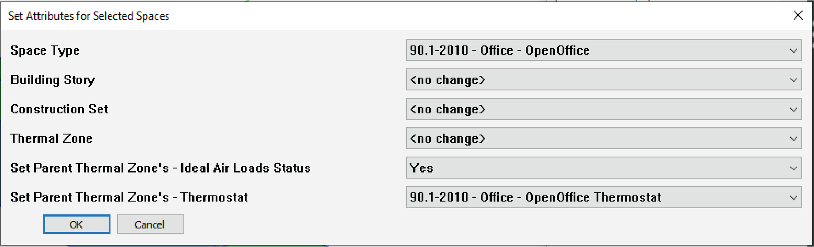Click the chevron arrow on the Thermal Zone row
The height and width of the screenshot is (247, 814).
pyautogui.click(x=793, y=139)
